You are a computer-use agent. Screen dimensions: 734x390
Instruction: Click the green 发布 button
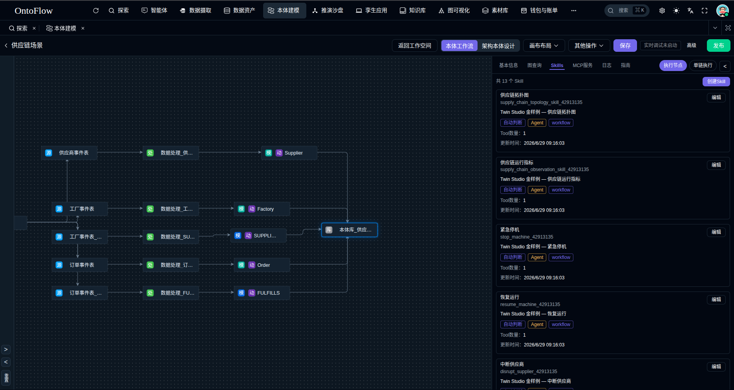pyautogui.click(x=719, y=46)
